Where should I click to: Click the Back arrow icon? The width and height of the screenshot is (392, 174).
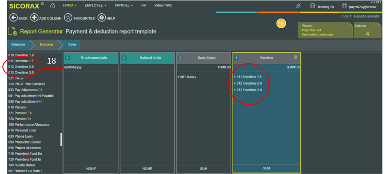pyautogui.click(x=13, y=18)
